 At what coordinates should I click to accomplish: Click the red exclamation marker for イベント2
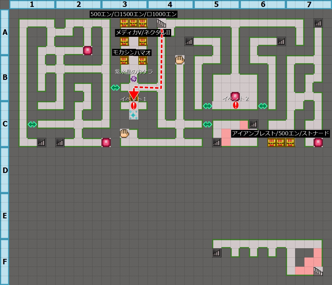tap(235, 105)
